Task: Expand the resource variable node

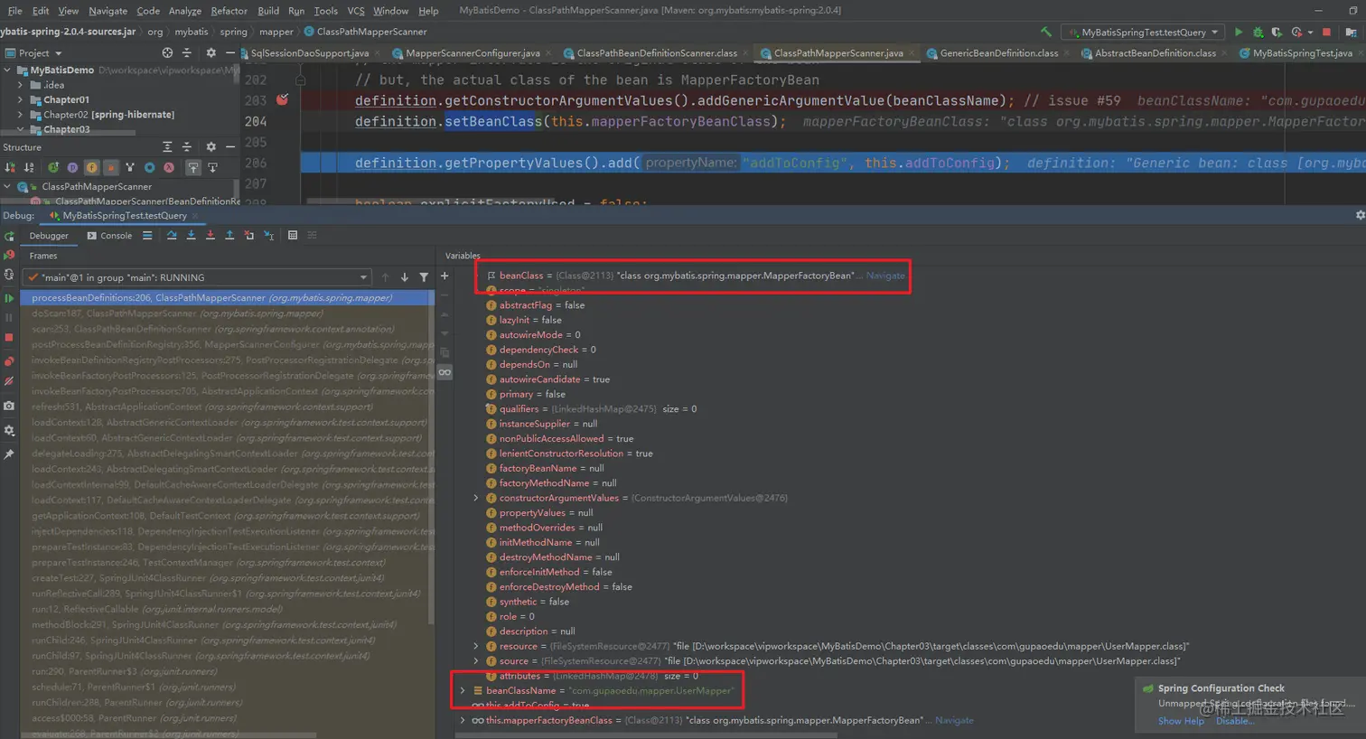Action: (476, 646)
